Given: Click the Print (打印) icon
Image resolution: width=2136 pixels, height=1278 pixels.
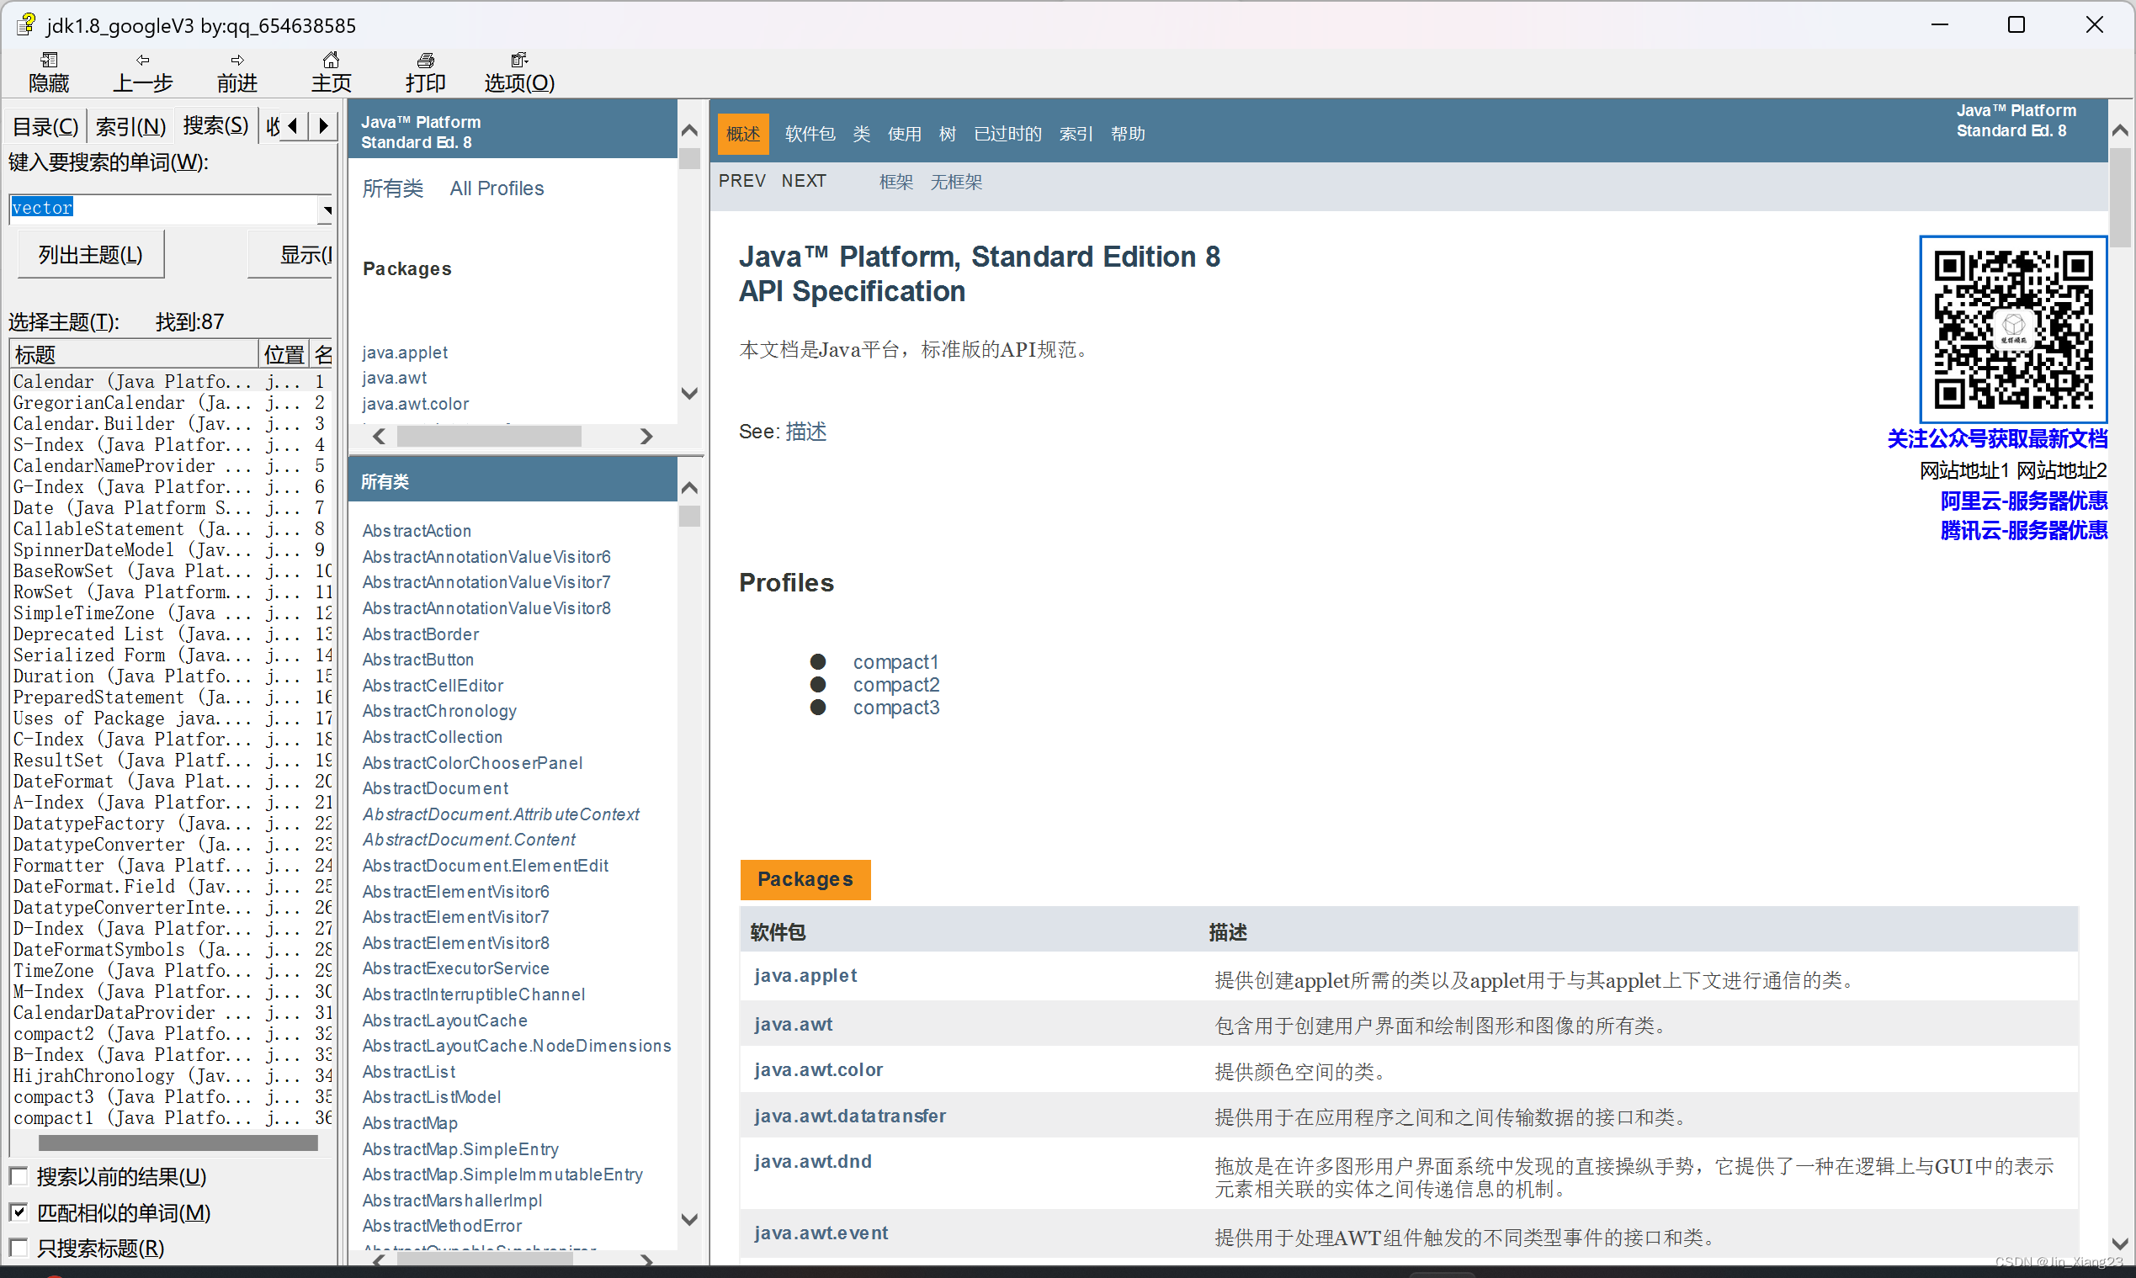Looking at the screenshot, I should click(426, 61).
